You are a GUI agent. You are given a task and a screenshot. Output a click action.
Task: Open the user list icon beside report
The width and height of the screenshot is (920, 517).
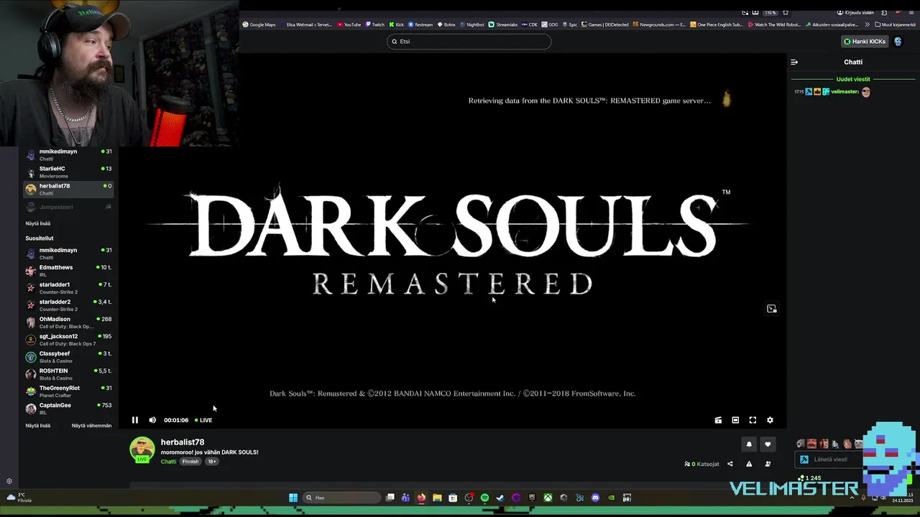coord(768,464)
